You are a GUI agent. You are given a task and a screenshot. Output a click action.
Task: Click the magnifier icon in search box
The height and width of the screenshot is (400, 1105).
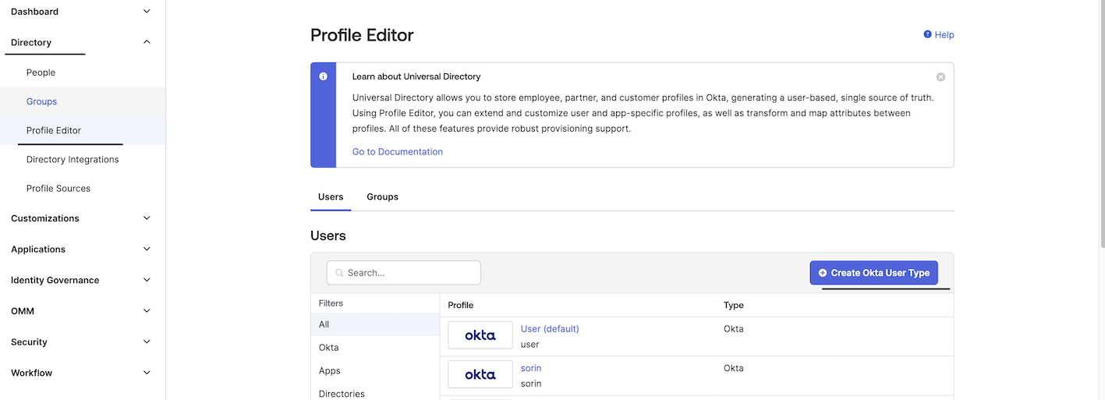coord(339,273)
